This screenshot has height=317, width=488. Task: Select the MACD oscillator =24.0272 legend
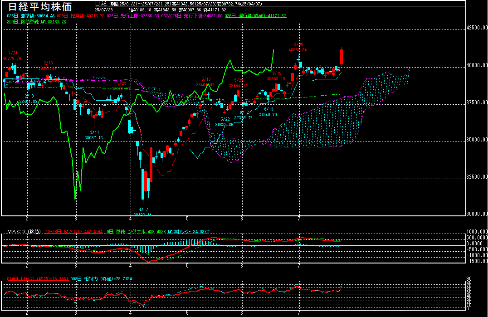point(188,231)
